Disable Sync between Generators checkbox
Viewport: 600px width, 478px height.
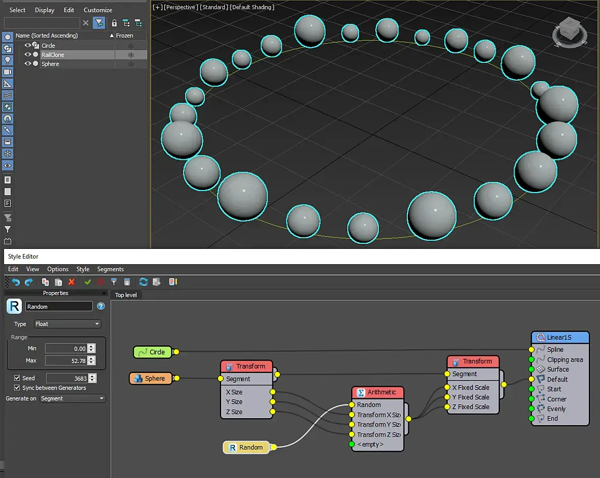pos(17,388)
